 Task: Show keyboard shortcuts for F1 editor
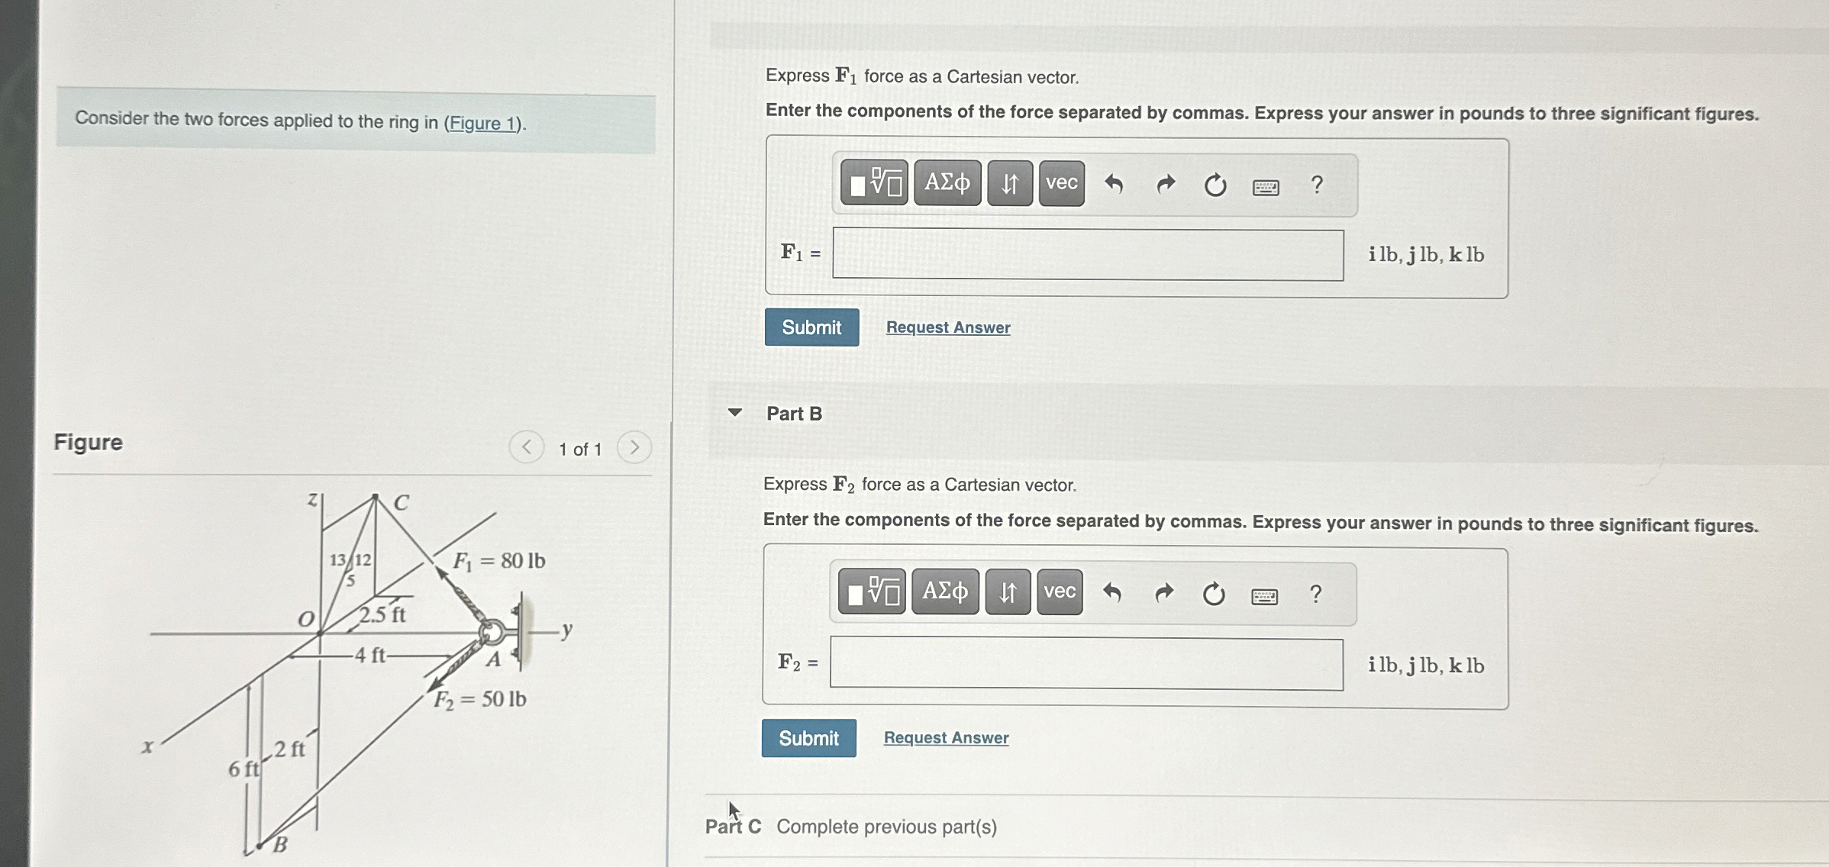[1266, 187]
